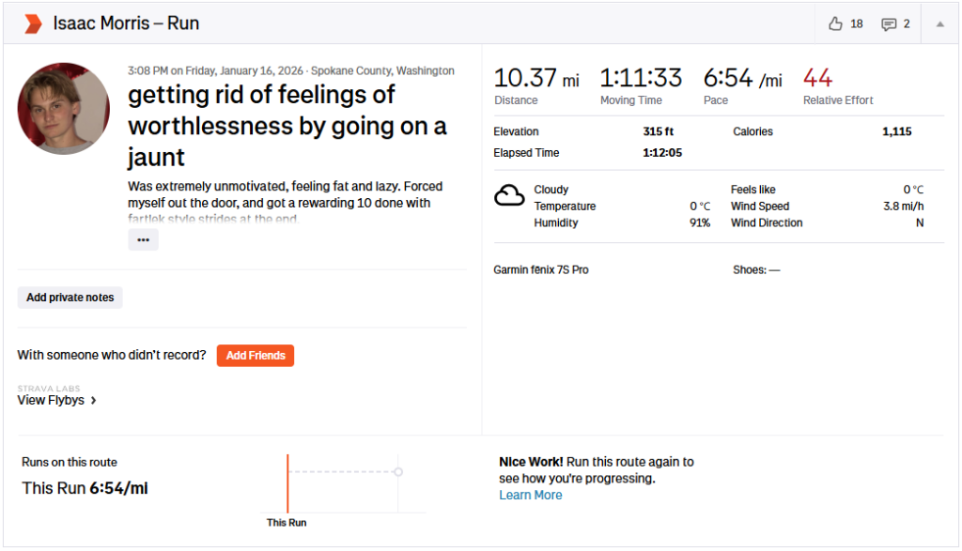Click the 6:54 /mi pace stat

pyautogui.click(x=742, y=79)
